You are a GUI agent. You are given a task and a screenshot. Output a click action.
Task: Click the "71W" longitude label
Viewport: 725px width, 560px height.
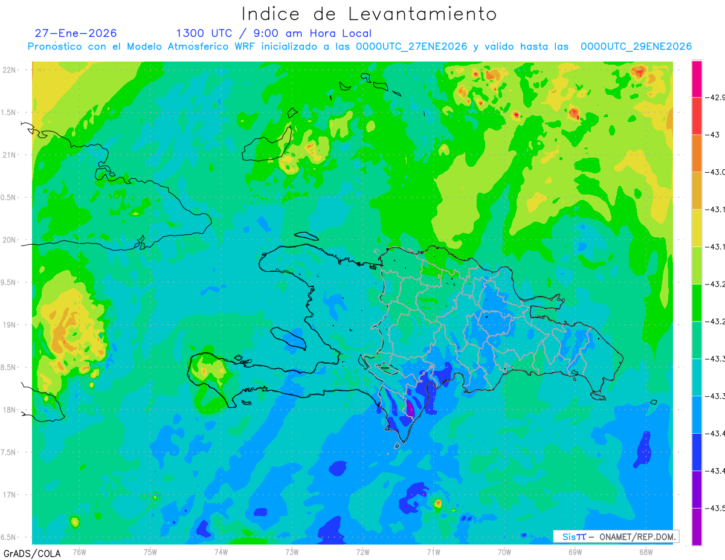(x=433, y=552)
